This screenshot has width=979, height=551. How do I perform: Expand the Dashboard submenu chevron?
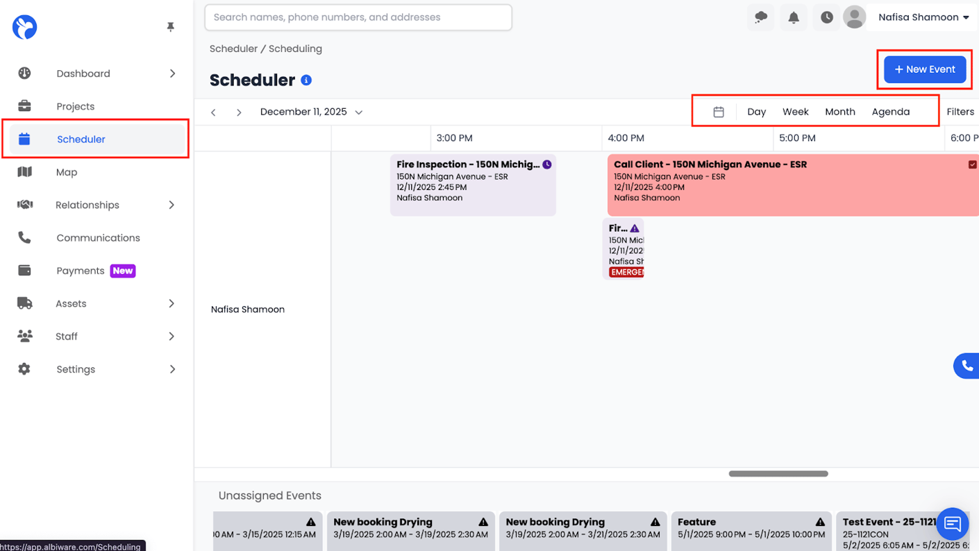point(172,74)
